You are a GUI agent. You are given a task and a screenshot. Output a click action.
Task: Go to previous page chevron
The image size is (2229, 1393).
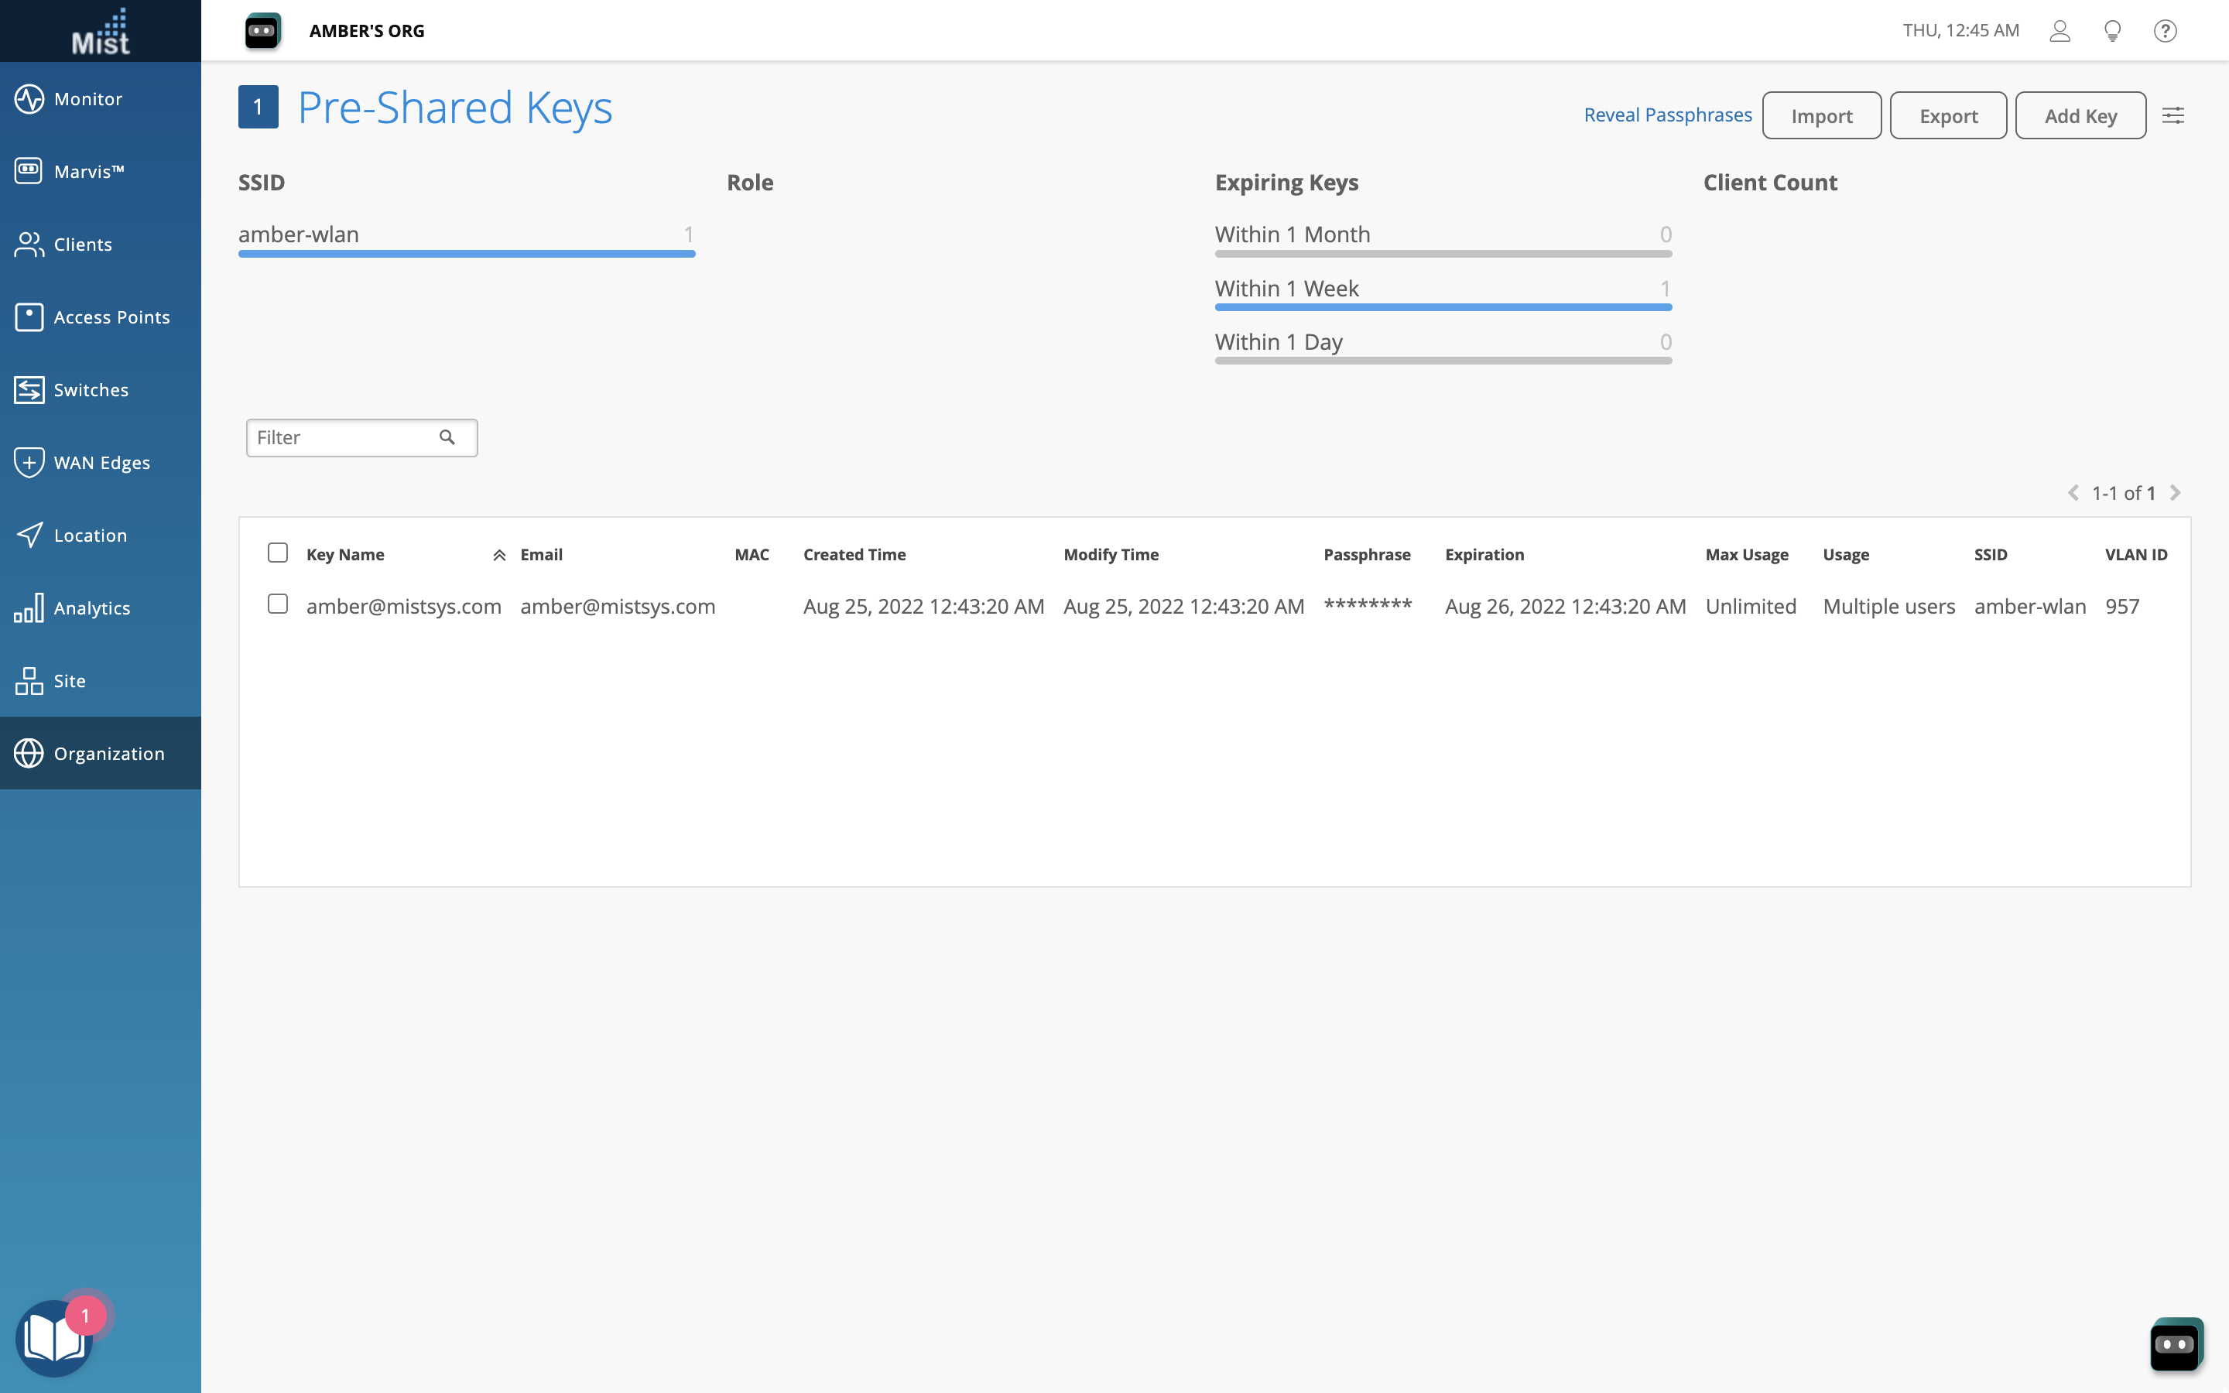(x=2073, y=493)
